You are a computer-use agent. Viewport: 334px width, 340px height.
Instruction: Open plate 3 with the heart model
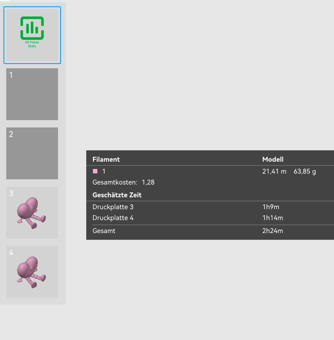pyautogui.click(x=32, y=213)
